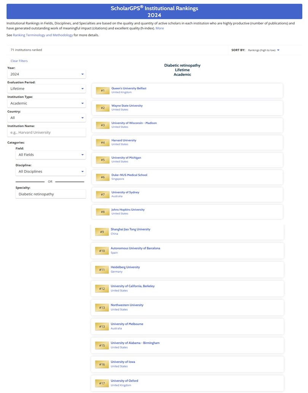Screen dimensions: 308x393
Task: Open University of Alabama - Birmingham link
Action: (x=135, y=343)
